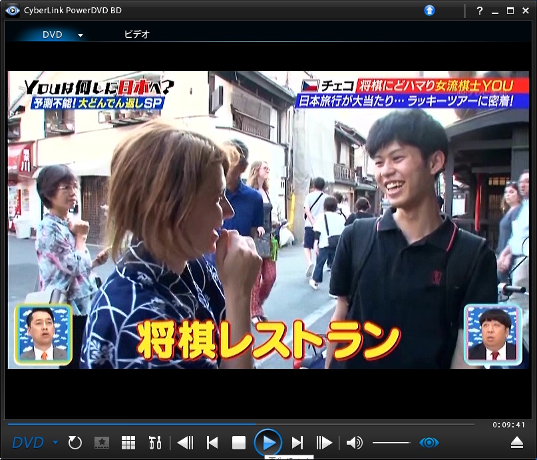Screen dimensions: 537x460
Task: Open the DVD tab dropdown arrow
Action: [81, 35]
